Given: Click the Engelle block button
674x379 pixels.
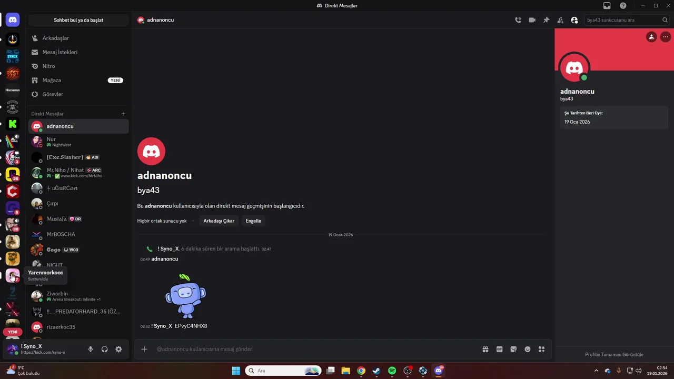Looking at the screenshot, I should click(x=253, y=221).
